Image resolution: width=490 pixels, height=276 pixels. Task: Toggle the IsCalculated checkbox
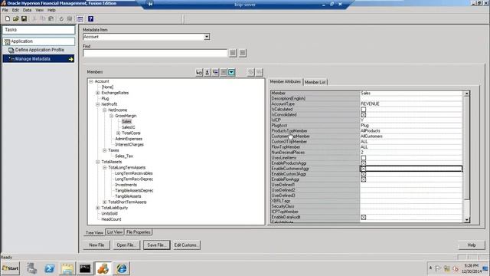[x=364, y=110]
